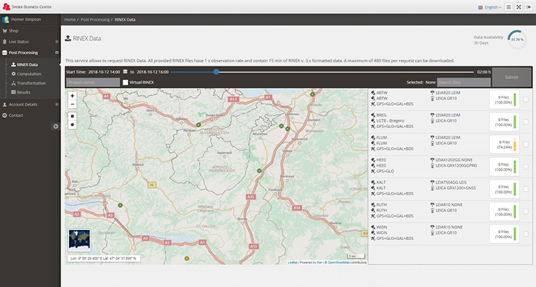Click the Data Availability 31.79% gauge
The image size is (536, 287).
click(x=517, y=40)
